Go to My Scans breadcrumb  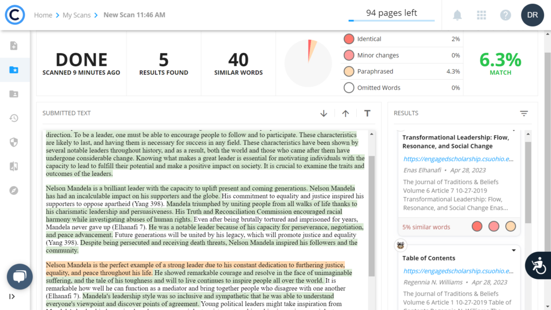(76, 15)
